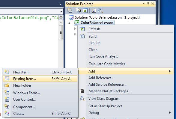Viewport: 176px width, 119px height.
Task: Open the editor member dropdown arrow
Action: click(x=61, y=12)
